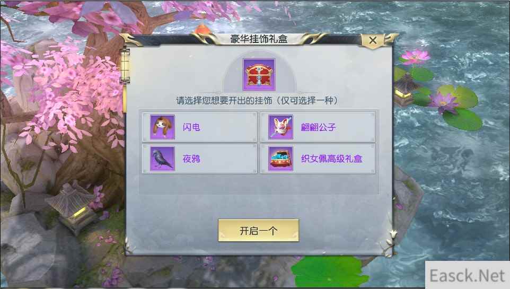Select the 闪电 option label

click(191, 127)
